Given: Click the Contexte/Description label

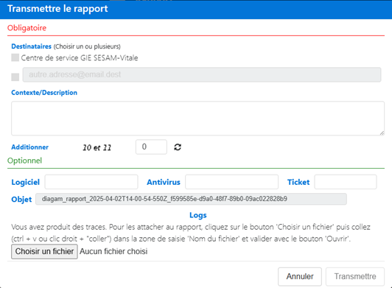Looking at the screenshot, I should pos(44,93).
